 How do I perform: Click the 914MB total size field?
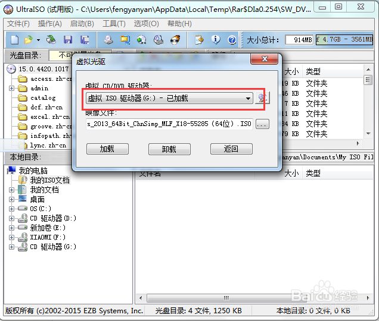point(299,40)
